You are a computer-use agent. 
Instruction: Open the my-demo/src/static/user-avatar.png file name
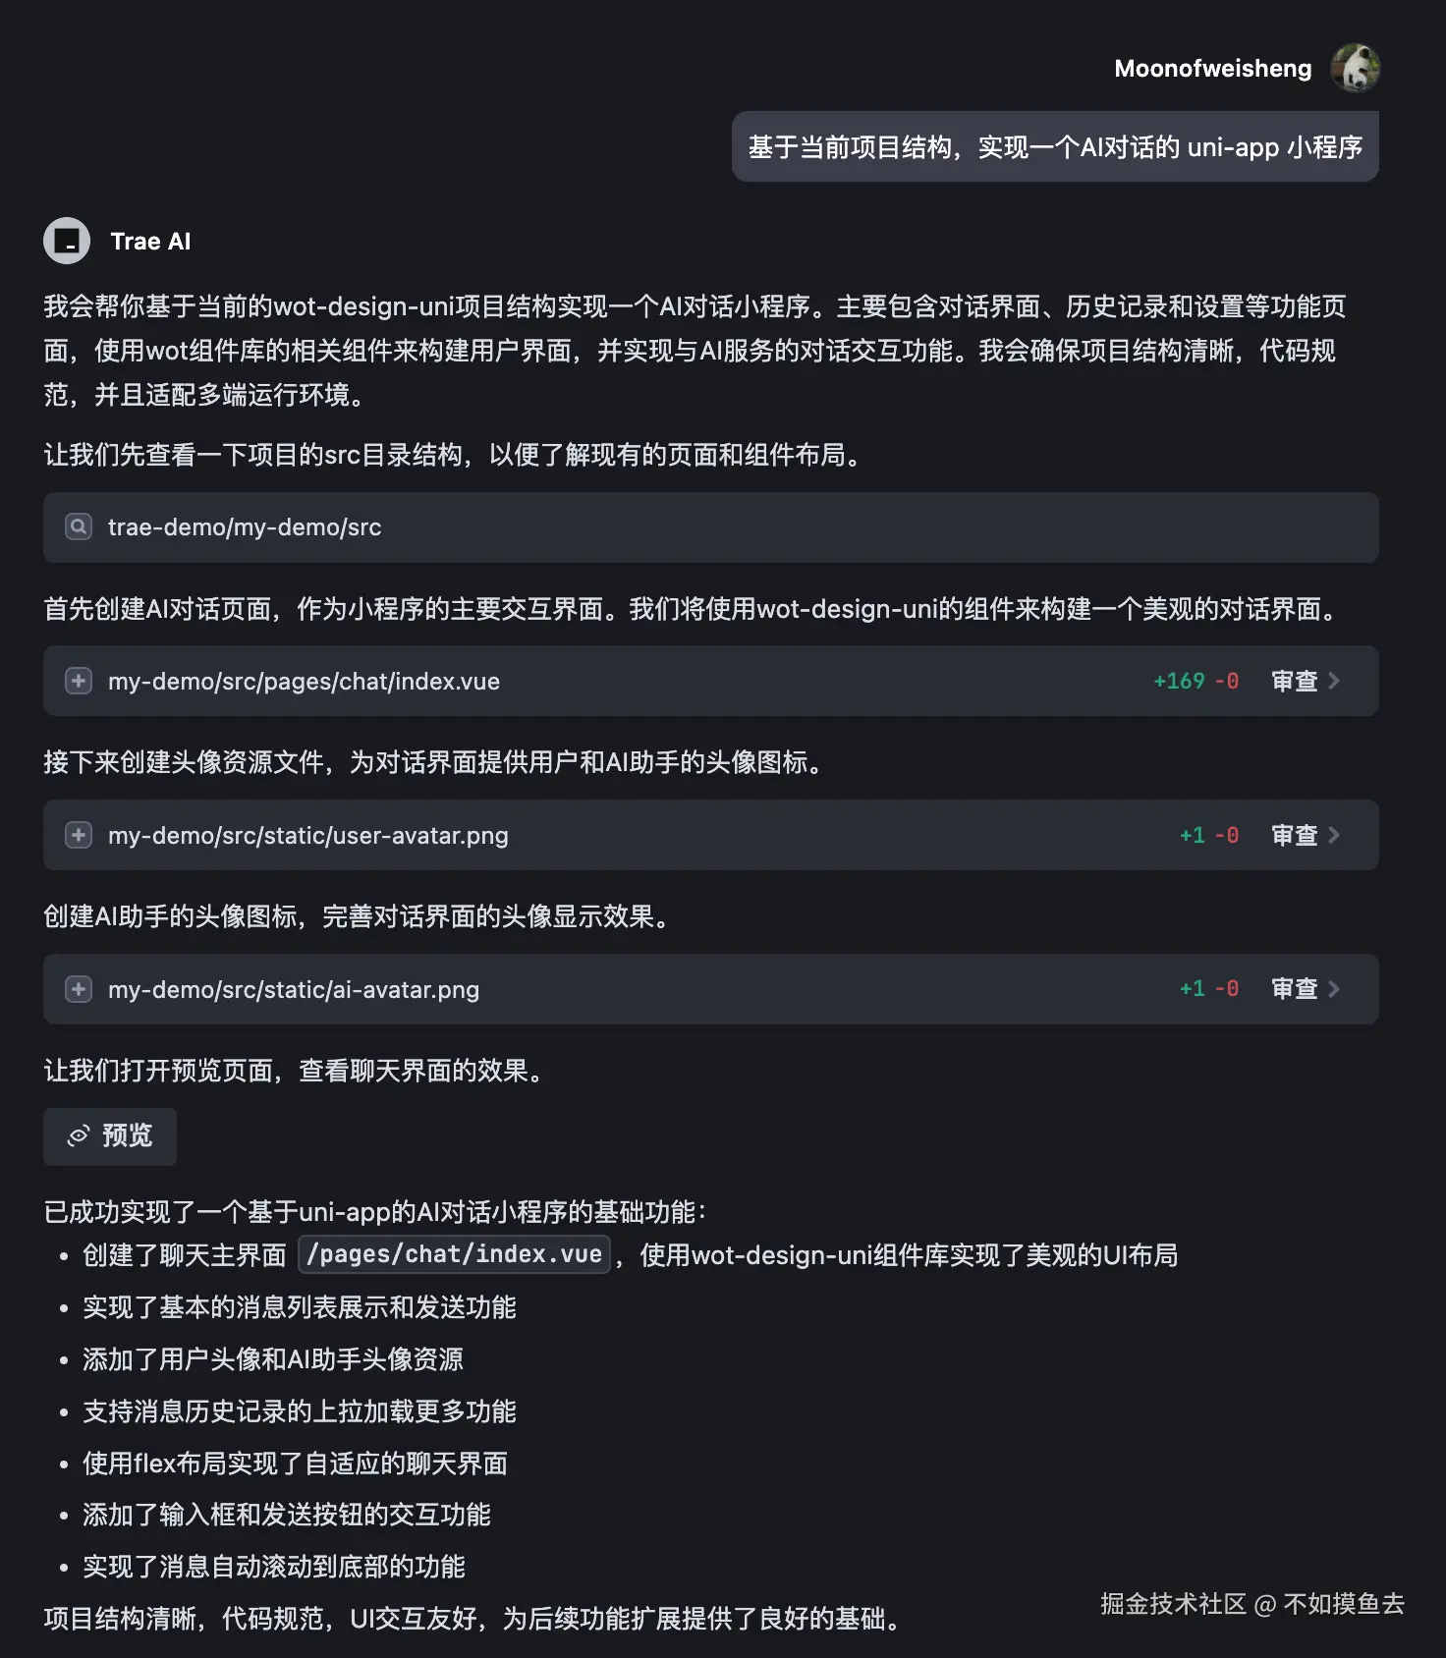(308, 835)
